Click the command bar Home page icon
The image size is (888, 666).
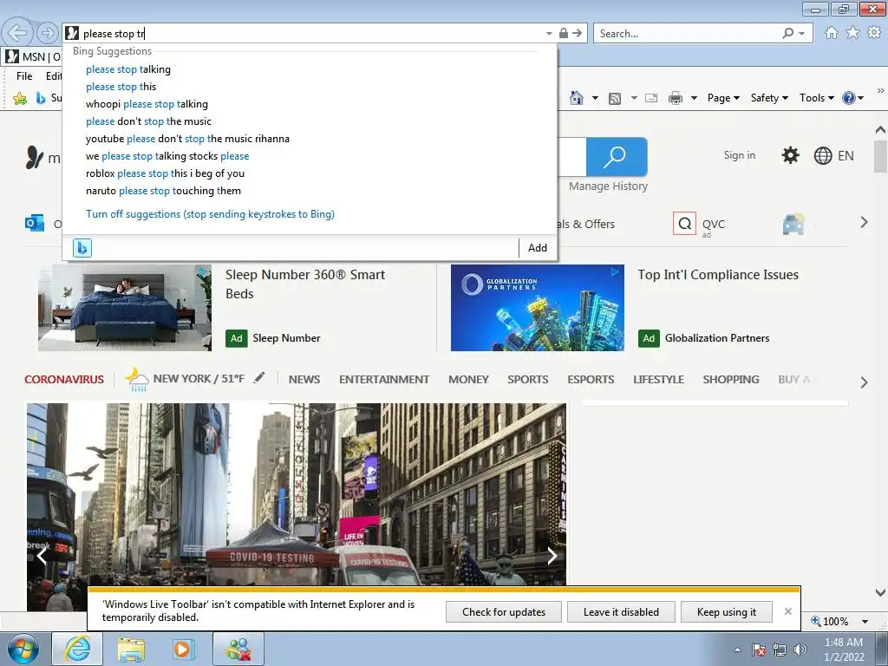coord(577,98)
